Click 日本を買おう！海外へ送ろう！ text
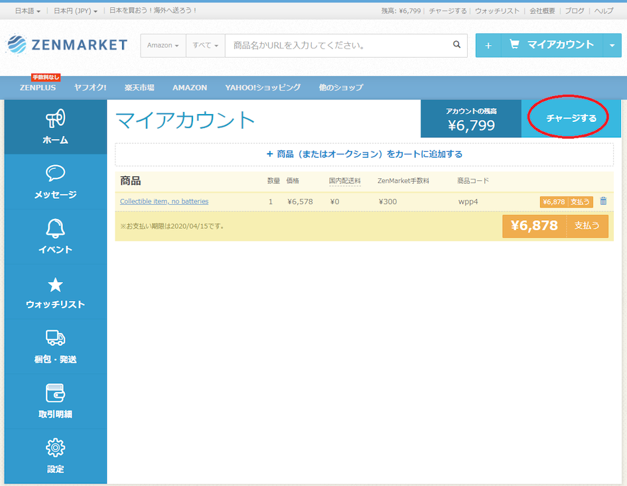Image resolution: width=627 pixels, height=486 pixels. click(x=153, y=11)
